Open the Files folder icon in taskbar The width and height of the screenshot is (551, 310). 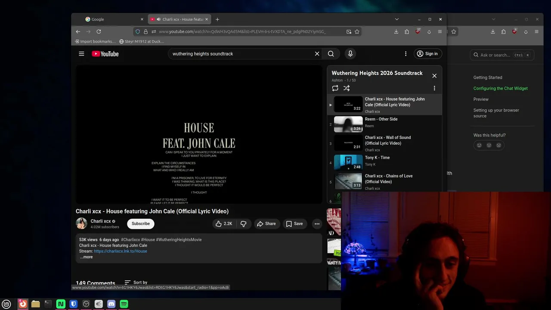click(x=36, y=304)
